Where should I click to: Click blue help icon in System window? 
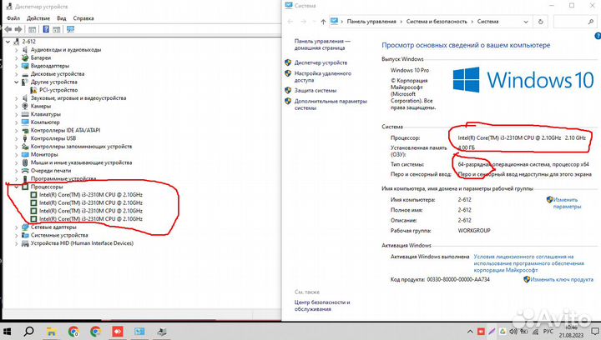point(598,36)
